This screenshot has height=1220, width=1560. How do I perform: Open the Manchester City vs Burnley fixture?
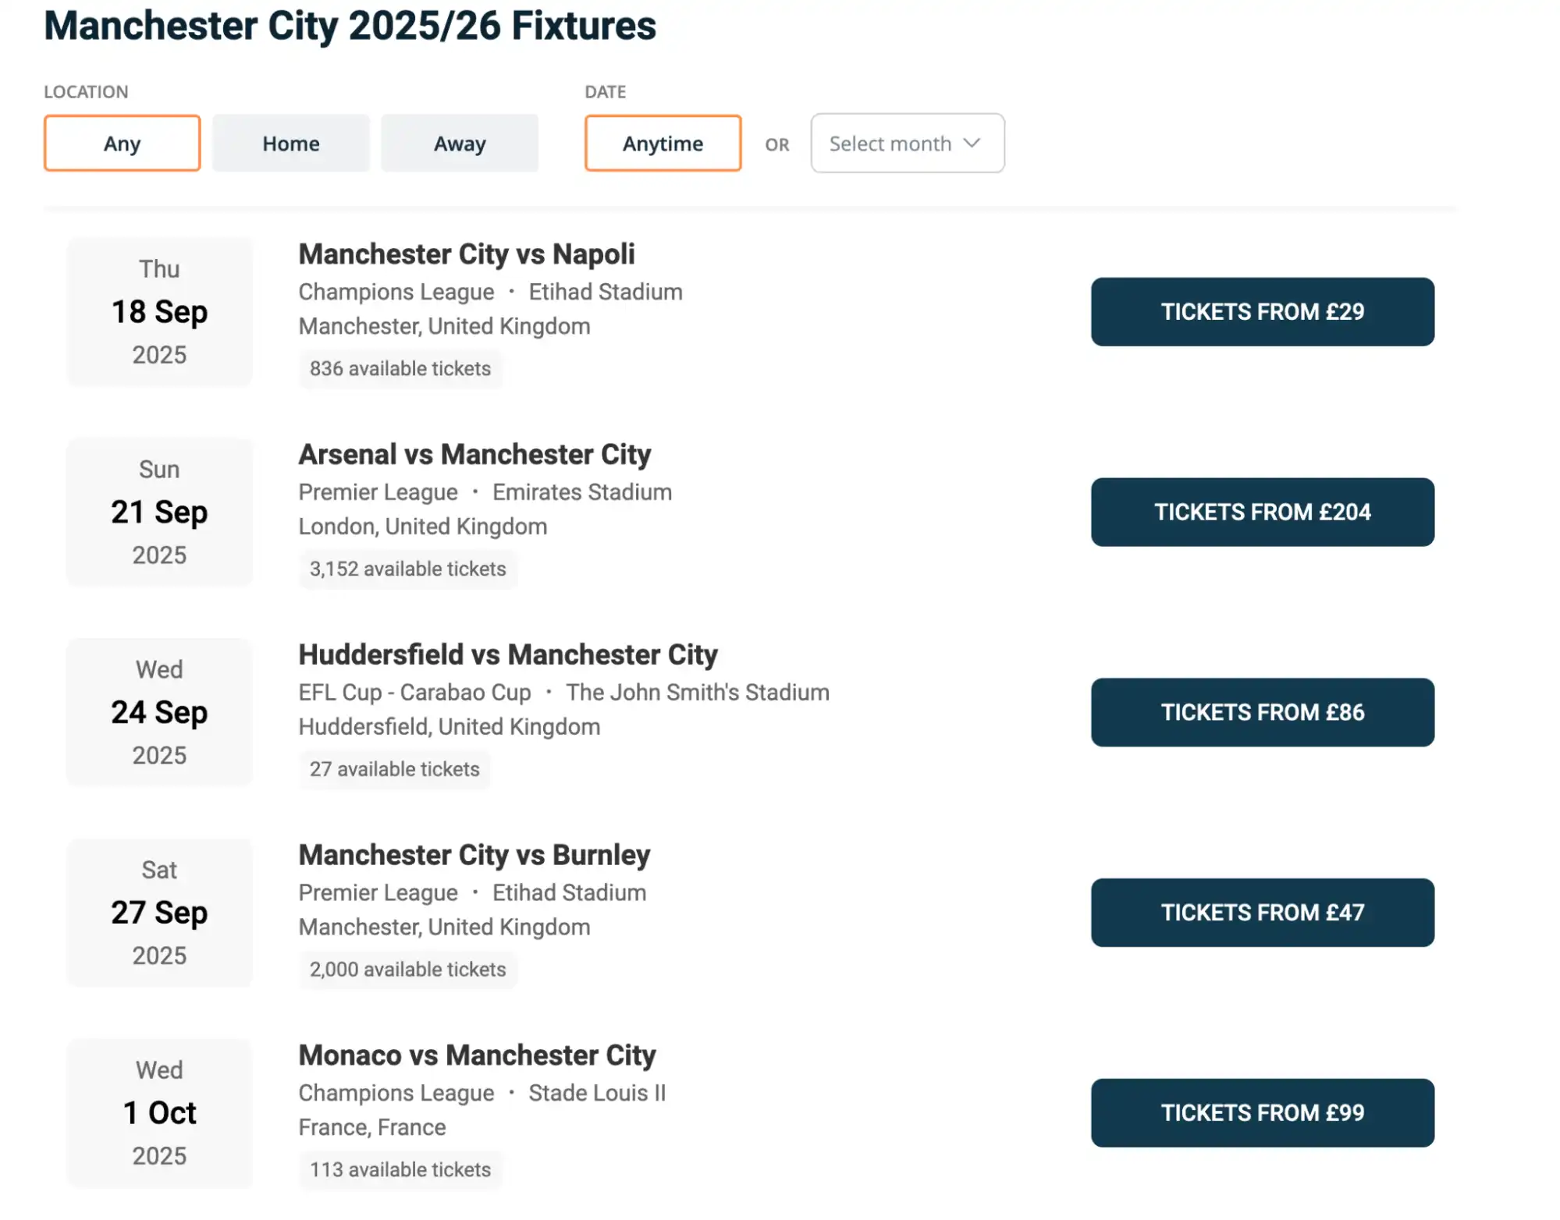click(x=473, y=854)
